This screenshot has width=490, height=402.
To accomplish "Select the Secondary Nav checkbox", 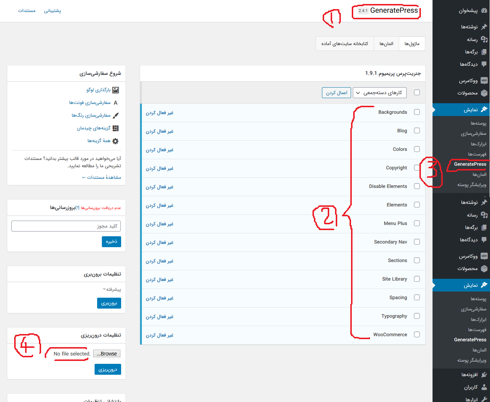I will (417, 242).
